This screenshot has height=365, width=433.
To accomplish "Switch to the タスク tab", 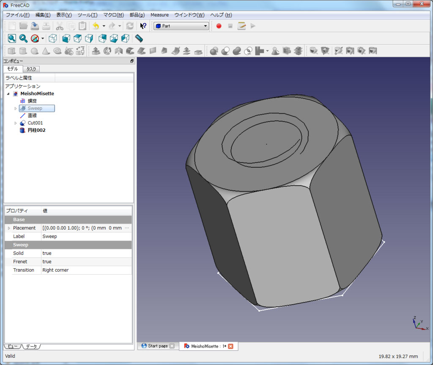I will click(31, 69).
